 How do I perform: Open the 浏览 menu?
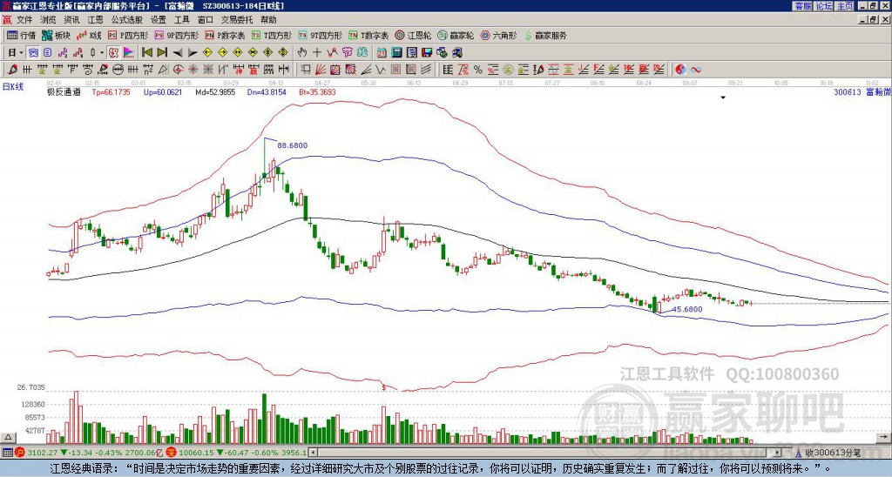click(49, 20)
